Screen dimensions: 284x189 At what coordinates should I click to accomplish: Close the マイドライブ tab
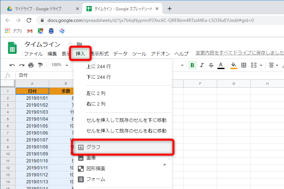pos(77,9)
